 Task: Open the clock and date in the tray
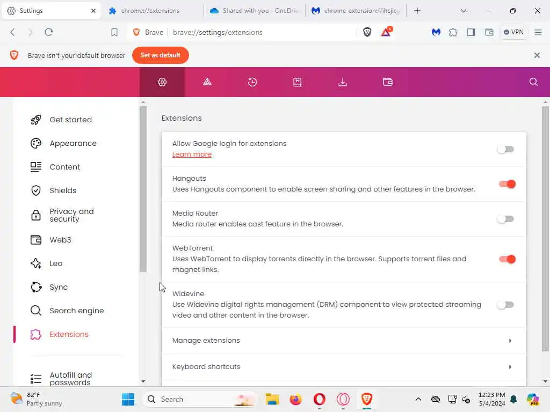tap(492, 399)
